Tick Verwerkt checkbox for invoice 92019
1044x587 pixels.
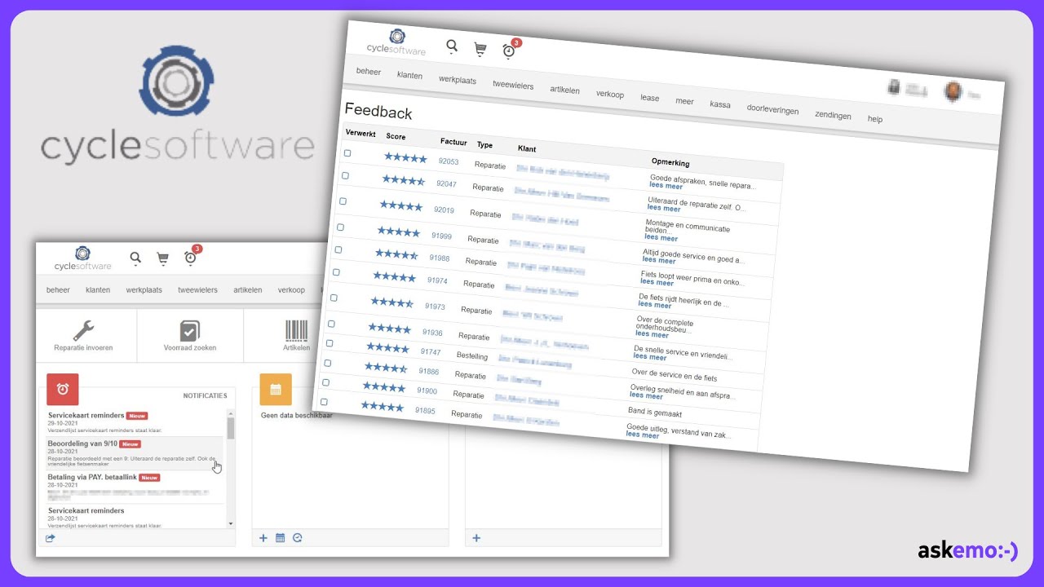coord(343,201)
